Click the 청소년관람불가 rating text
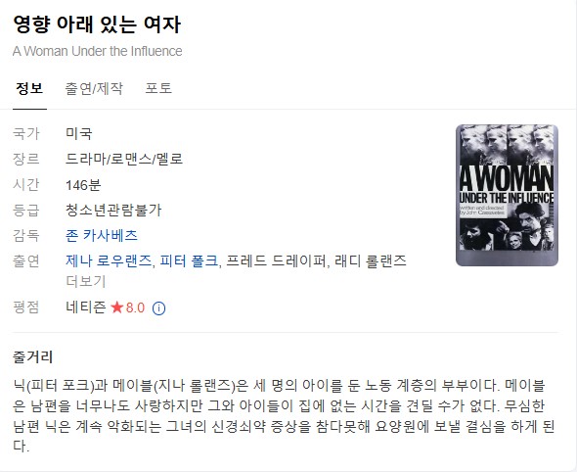Image resolution: width=577 pixels, height=472 pixels. 113,210
